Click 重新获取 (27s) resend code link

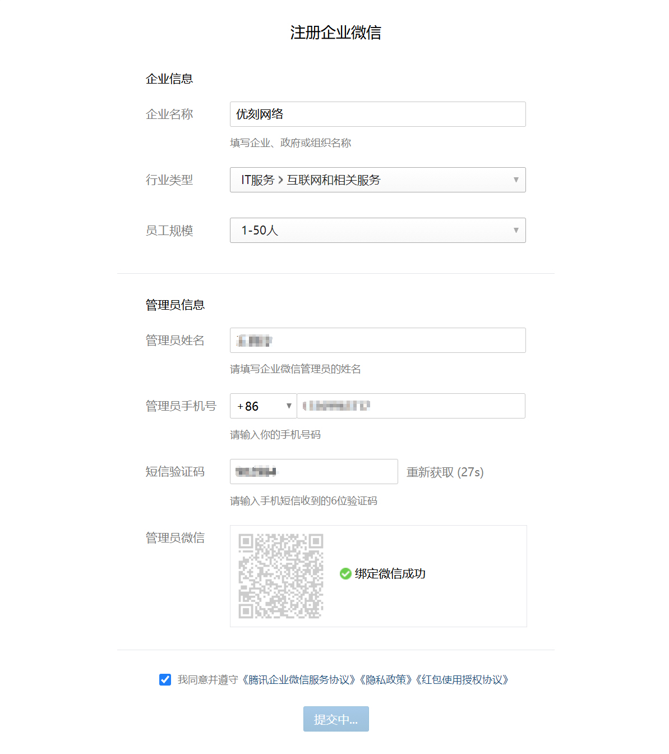coord(445,472)
